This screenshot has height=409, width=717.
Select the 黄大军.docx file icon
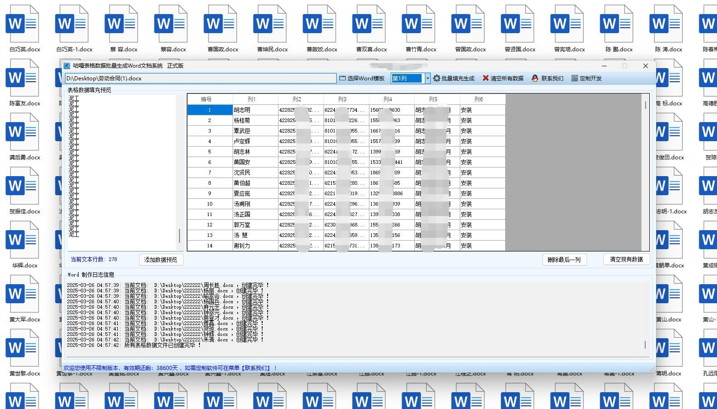tap(22, 294)
